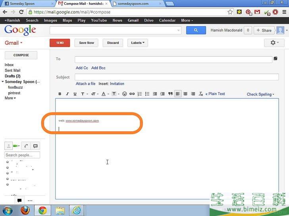Click Add Cc link
Viewport: 289px width, 216px height.
click(x=82, y=68)
